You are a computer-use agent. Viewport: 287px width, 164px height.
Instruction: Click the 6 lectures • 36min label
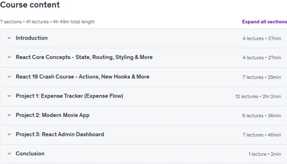(x=261, y=116)
